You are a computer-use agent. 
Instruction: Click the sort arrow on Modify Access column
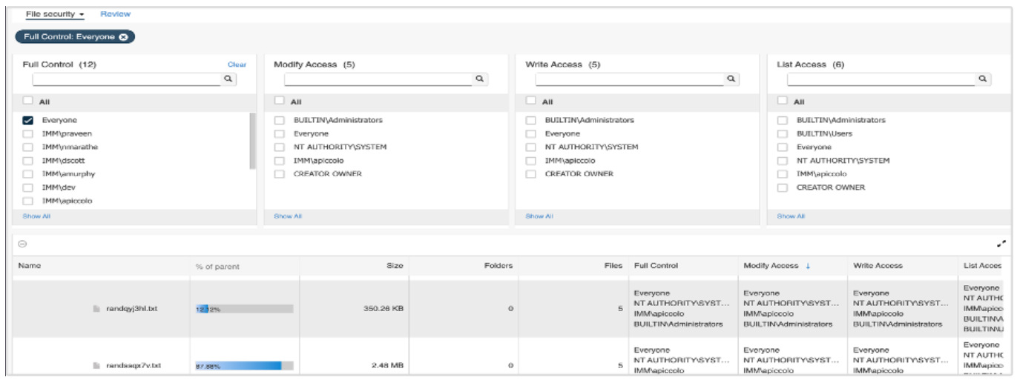tap(809, 265)
